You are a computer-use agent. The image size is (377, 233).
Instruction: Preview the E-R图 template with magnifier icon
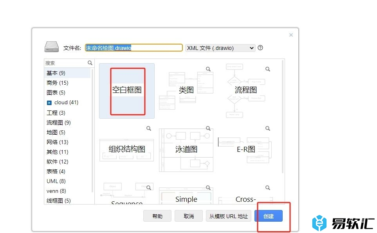click(x=268, y=128)
